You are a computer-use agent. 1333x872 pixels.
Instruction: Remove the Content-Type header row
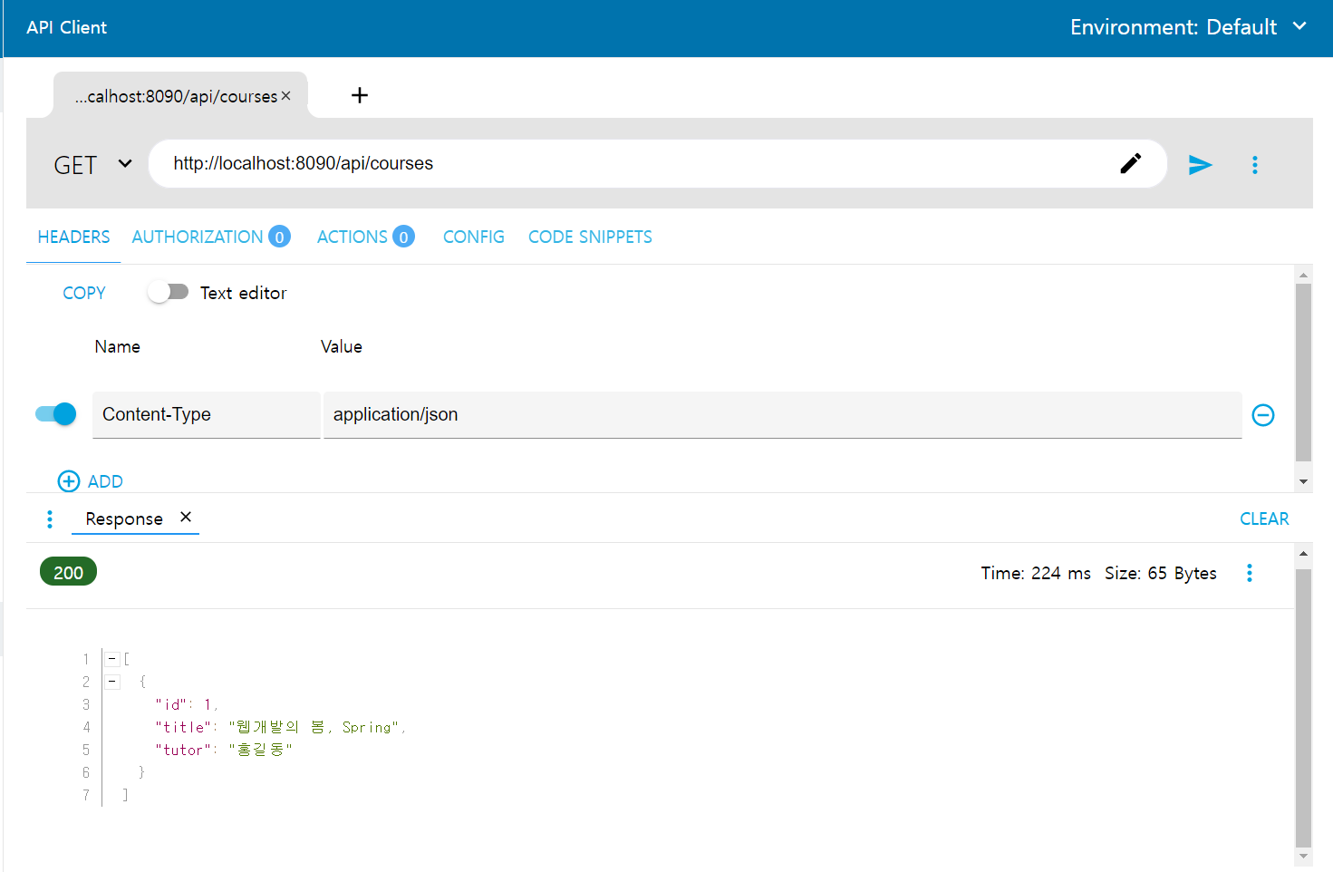point(1262,415)
